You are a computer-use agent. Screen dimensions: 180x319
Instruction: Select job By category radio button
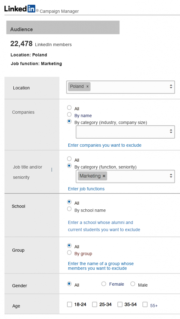click(69, 166)
